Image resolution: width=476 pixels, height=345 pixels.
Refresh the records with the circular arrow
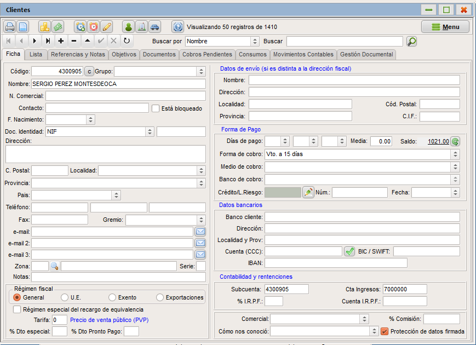pyautogui.click(x=127, y=41)
